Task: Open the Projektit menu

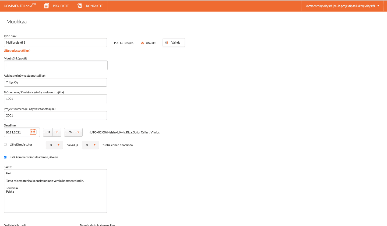Action: tap(61, 6)
